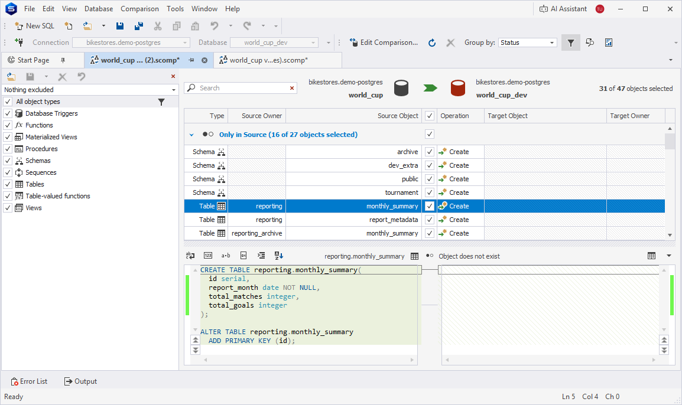Screen dimensions: 682x405
Task: Open the Connection dropdown
Action: pos(131,43)
